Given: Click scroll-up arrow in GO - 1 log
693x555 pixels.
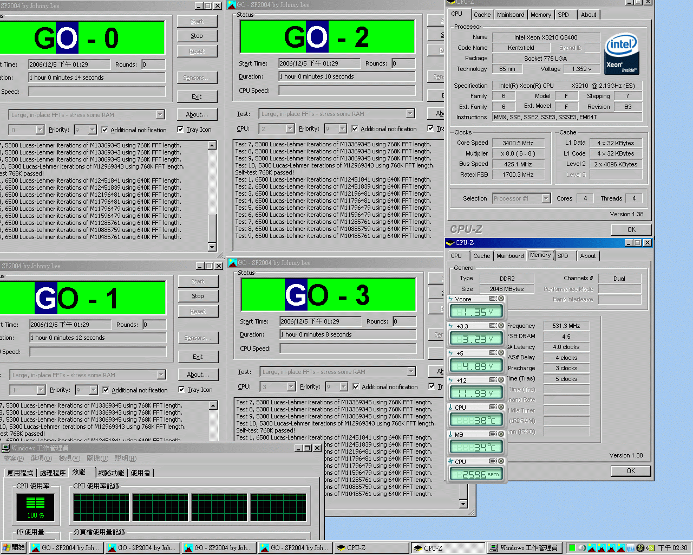Looking at the screenshot, I should pos(213,405).
